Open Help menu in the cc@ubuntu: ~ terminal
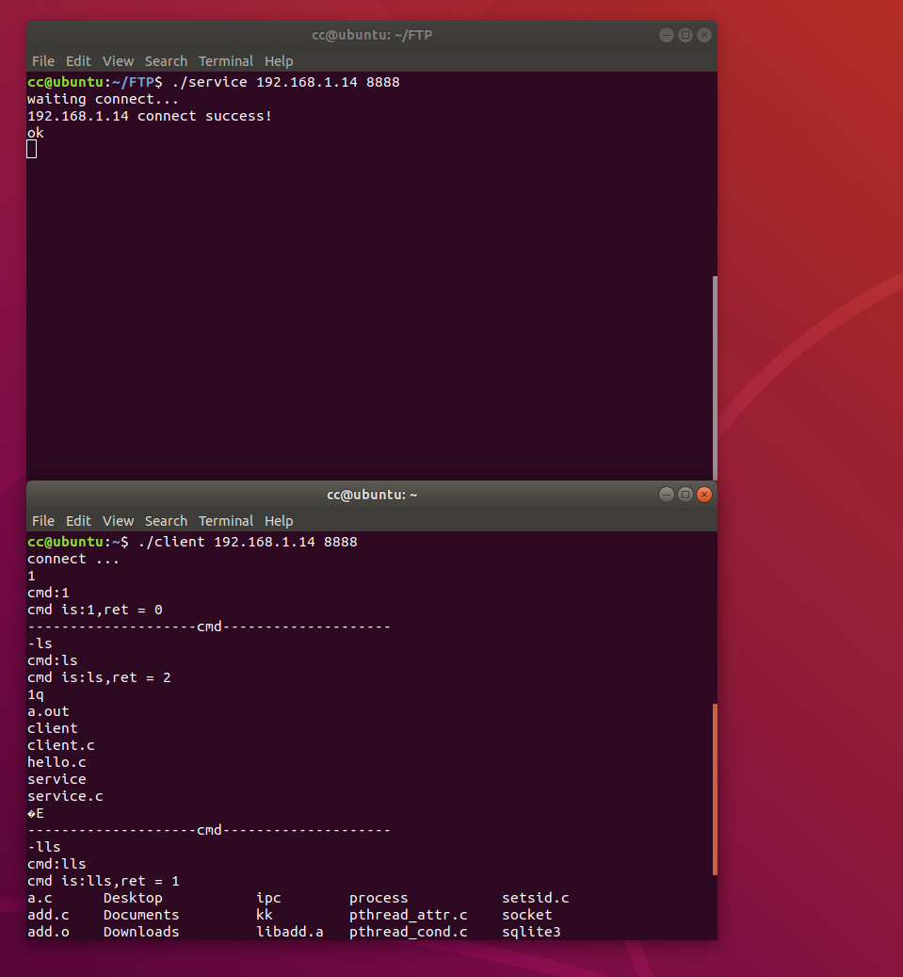 279,521
